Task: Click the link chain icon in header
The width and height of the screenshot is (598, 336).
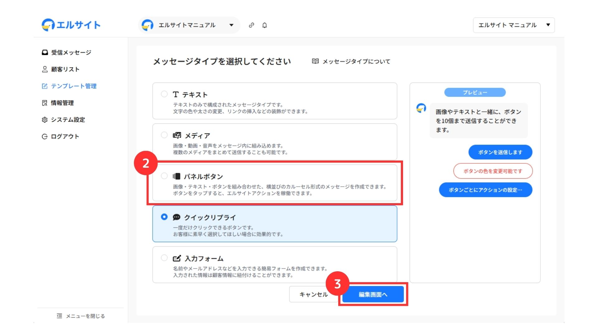Action: tap(251, 25)
